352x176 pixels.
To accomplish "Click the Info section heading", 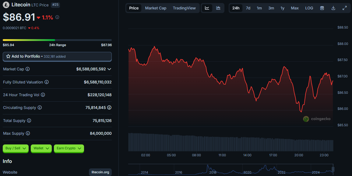I will [x=7, y=161].
